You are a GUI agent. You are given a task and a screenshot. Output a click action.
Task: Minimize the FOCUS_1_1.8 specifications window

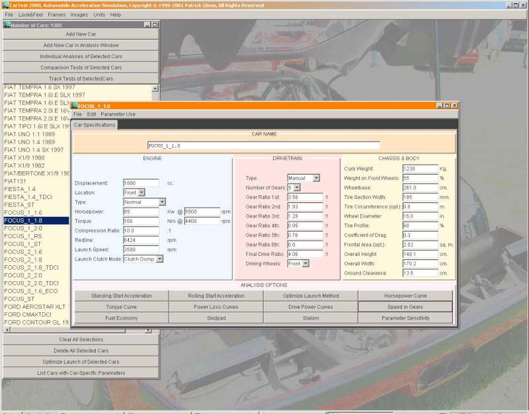point(438,105)
